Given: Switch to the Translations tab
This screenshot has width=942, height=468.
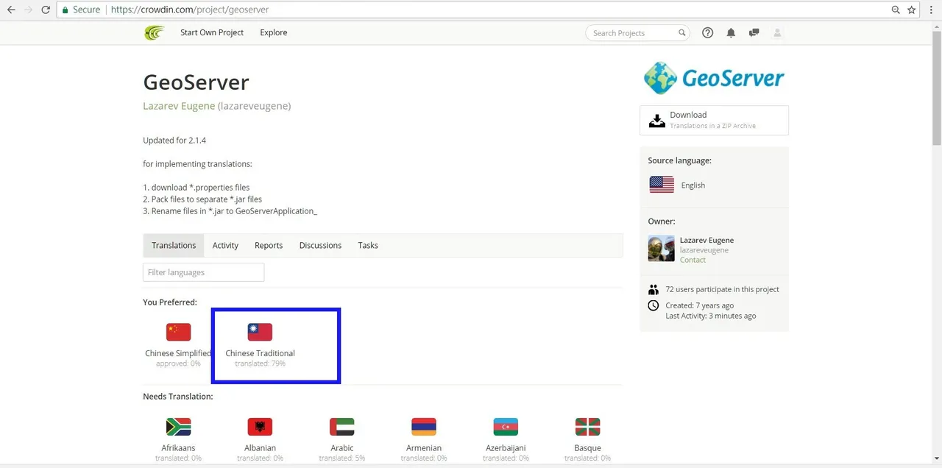Looking at the screenshot, I should pyautogui.click(x=174, y=245).
